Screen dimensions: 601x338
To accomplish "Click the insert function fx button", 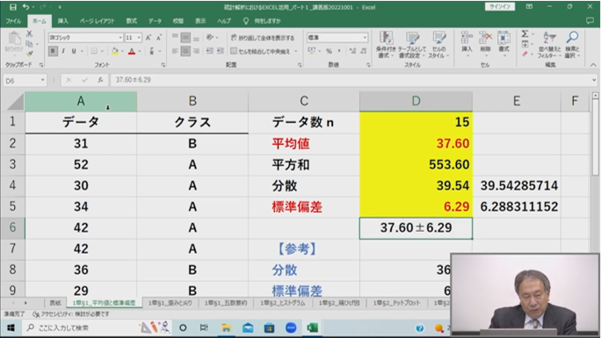I will pyautogui.click(x=100, y=80).
